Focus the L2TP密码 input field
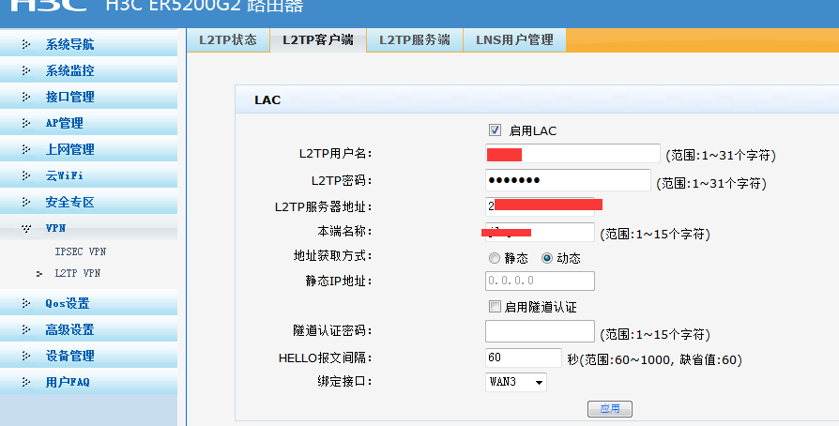 point(568,180)
